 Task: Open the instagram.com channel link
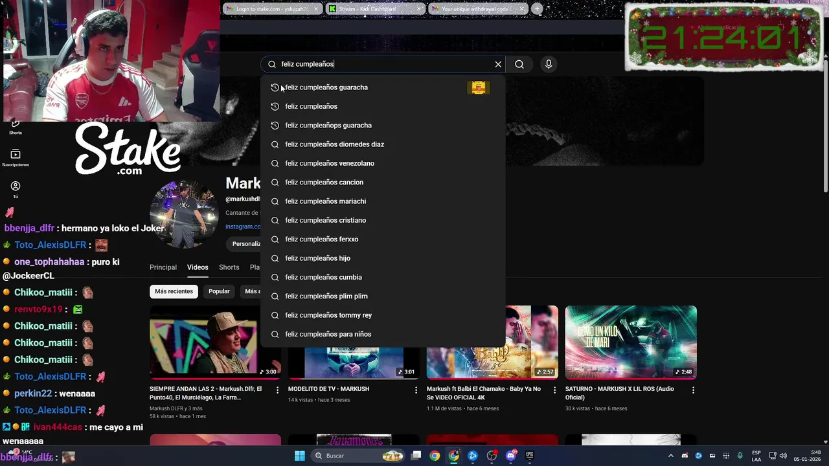pyautogui.click(x=243, y=227)
